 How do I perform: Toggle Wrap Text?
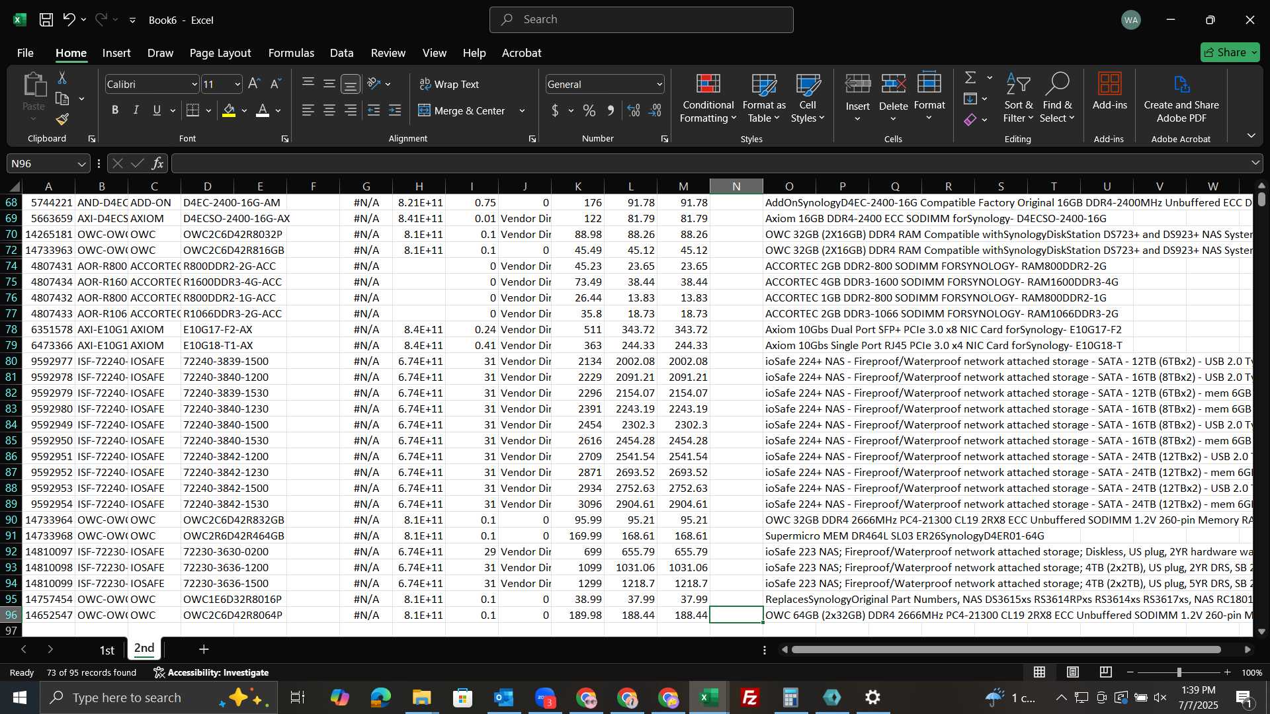click(449, 84)
